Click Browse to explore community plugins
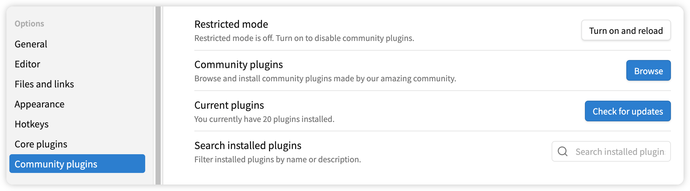 [648, 71]
